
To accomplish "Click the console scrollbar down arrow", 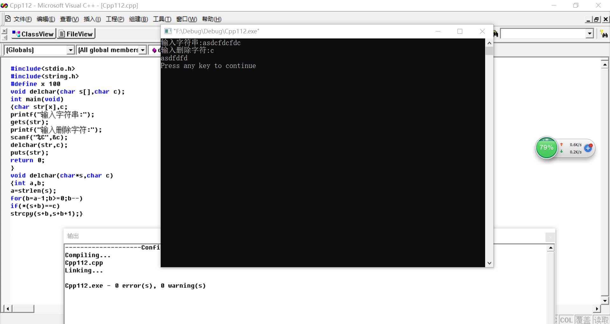I will (x=489, y=263).
